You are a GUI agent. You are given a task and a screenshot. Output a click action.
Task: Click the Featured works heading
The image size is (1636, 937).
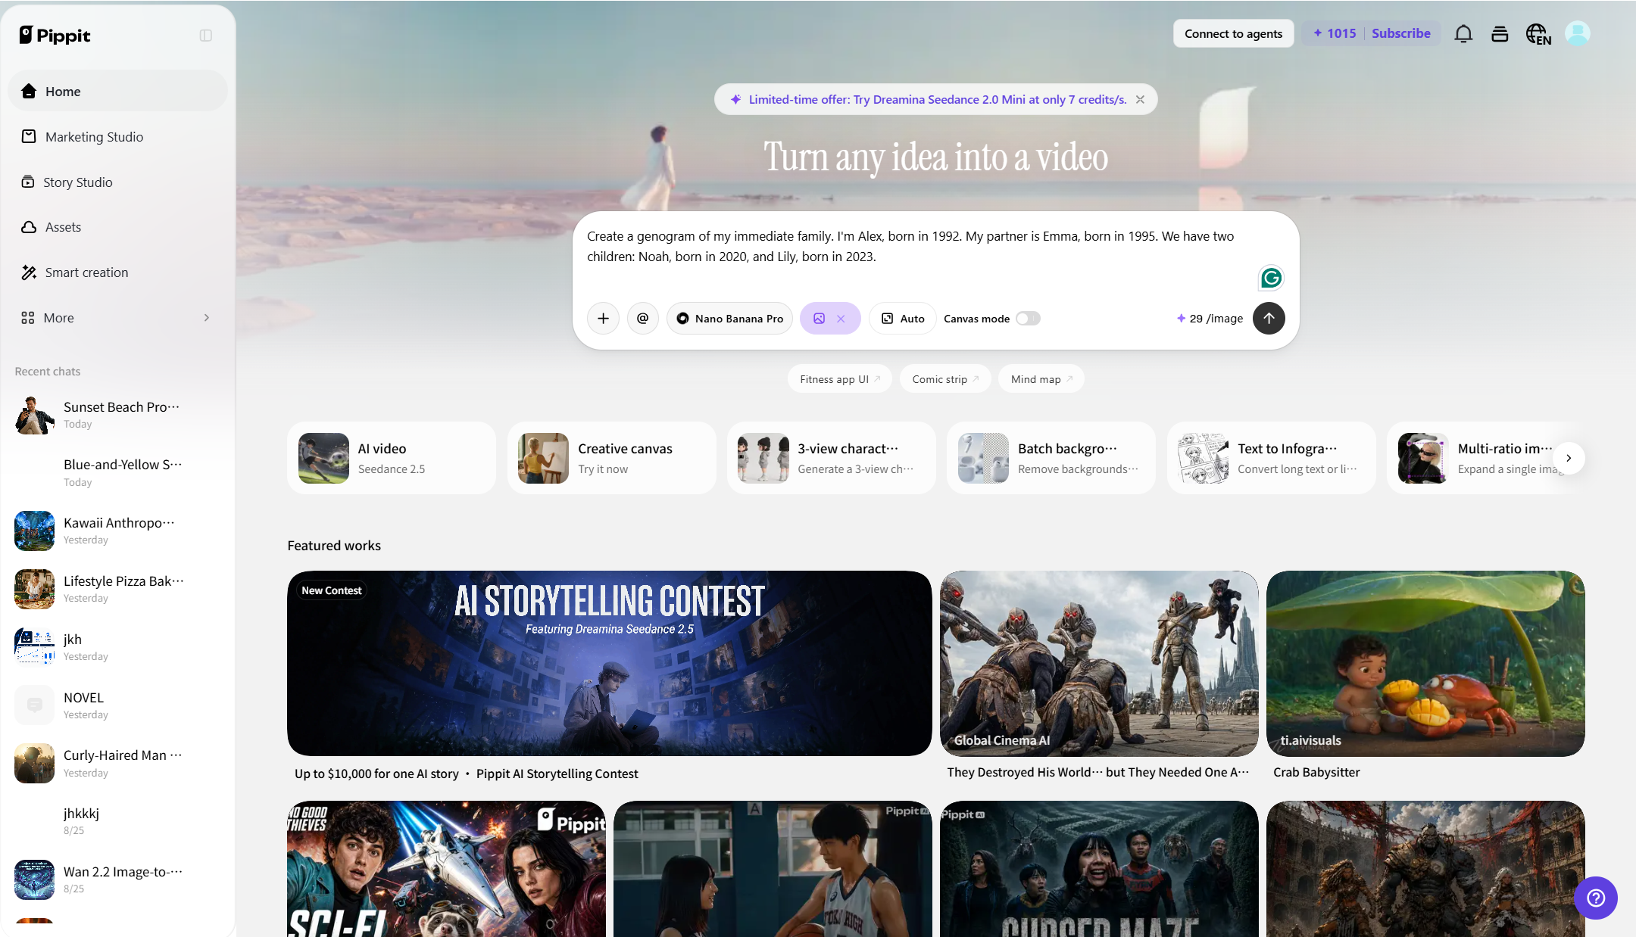pos(334,546)
